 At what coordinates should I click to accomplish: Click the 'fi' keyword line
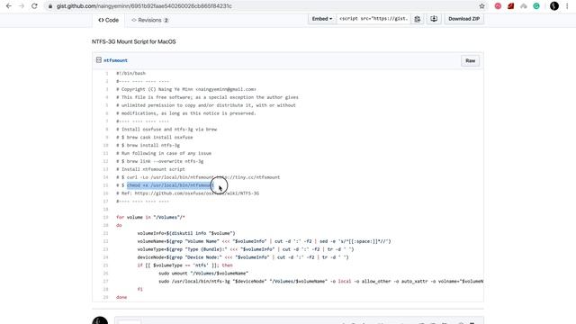click(140, 289)
